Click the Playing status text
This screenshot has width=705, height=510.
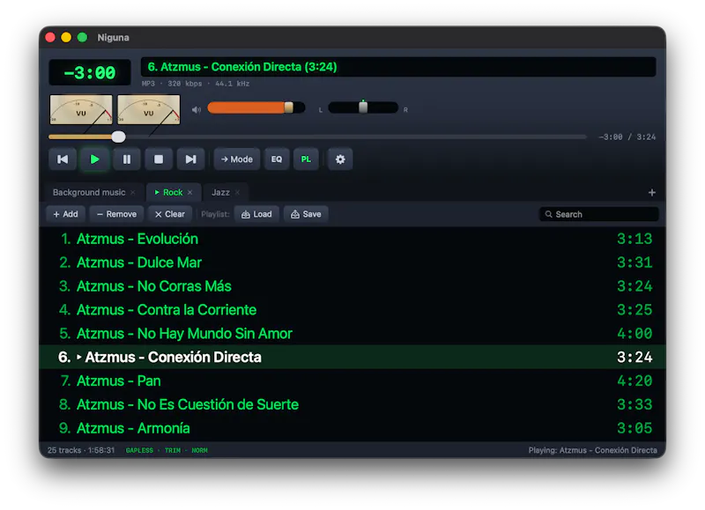coord(592,450)
